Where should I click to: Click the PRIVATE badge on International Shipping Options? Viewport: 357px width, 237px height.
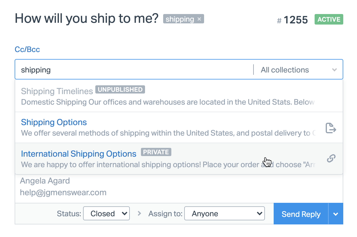[156, 152]
